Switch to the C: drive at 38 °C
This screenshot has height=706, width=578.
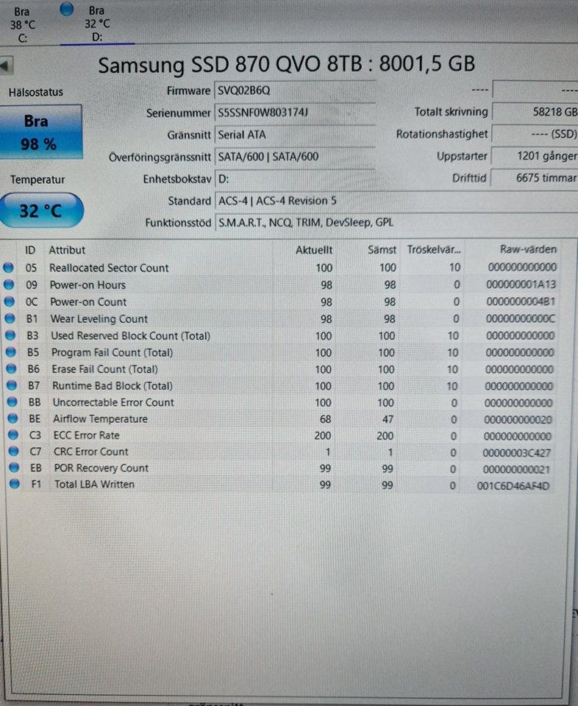click(21, 24)
